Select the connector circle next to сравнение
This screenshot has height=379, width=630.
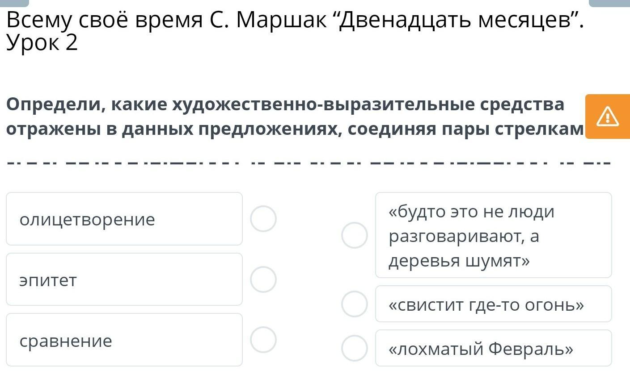[x=263, y=340]
